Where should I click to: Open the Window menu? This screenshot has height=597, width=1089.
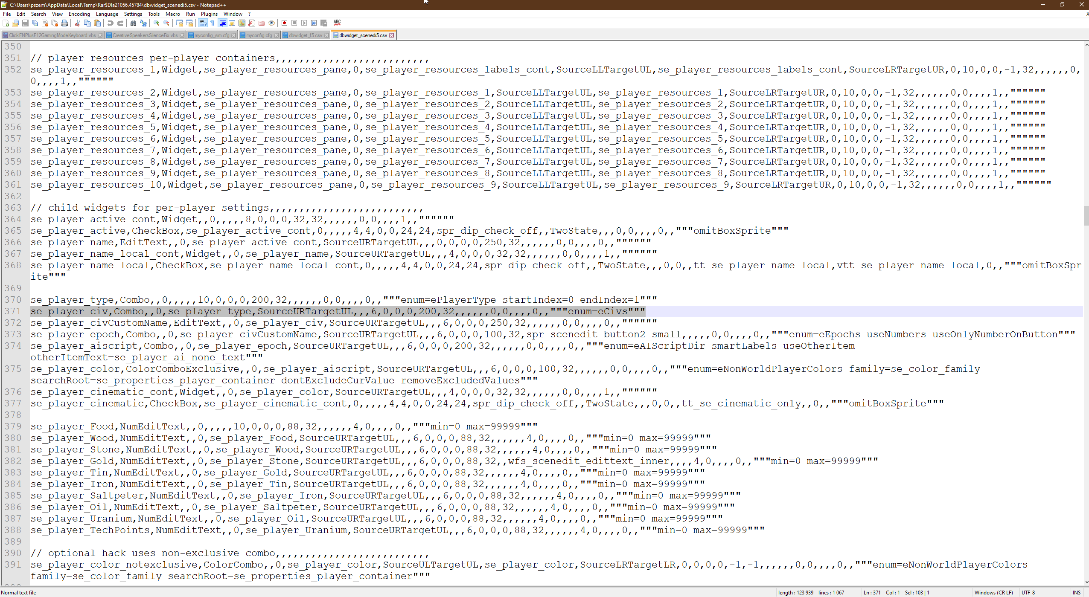point(233,14)
